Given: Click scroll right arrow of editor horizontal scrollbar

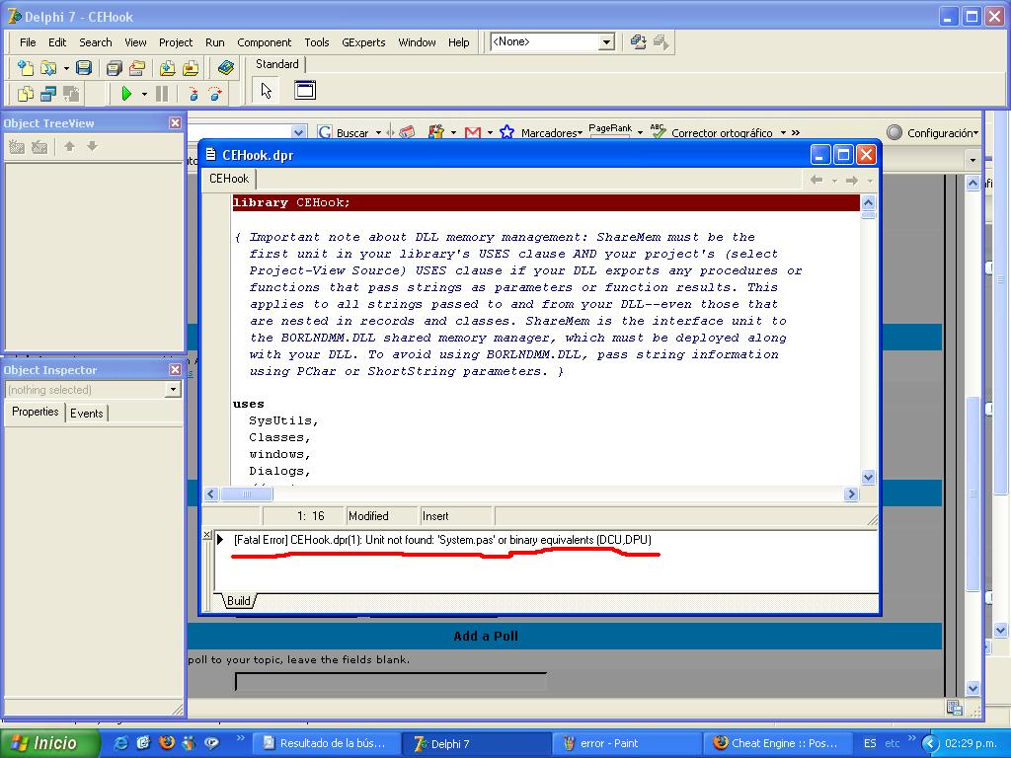Looking at the screenshot, I should click(851, 494).
